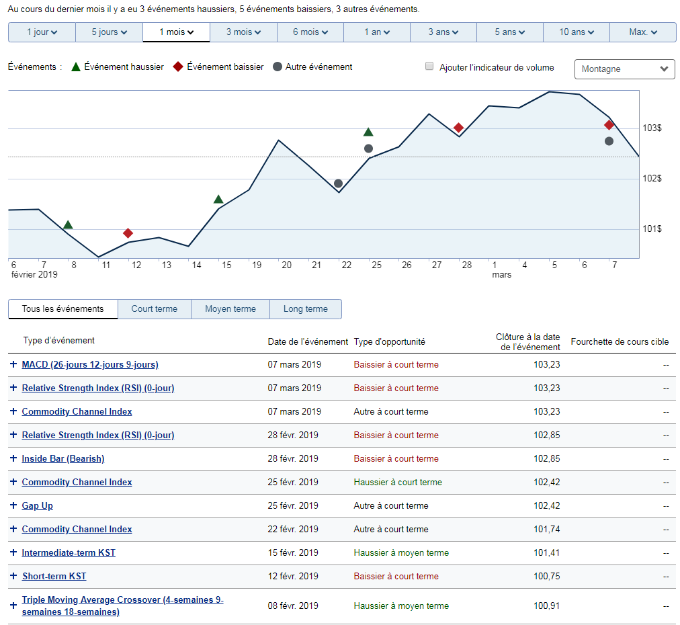Click the grey circle marker at February 22

click(338, 183)
